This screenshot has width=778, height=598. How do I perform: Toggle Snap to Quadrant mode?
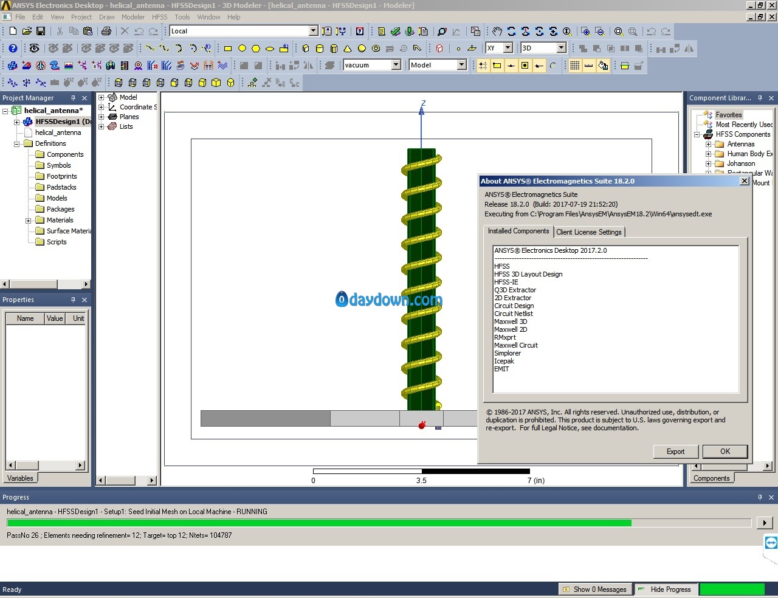pyautogui.click(x=539, y=65)
